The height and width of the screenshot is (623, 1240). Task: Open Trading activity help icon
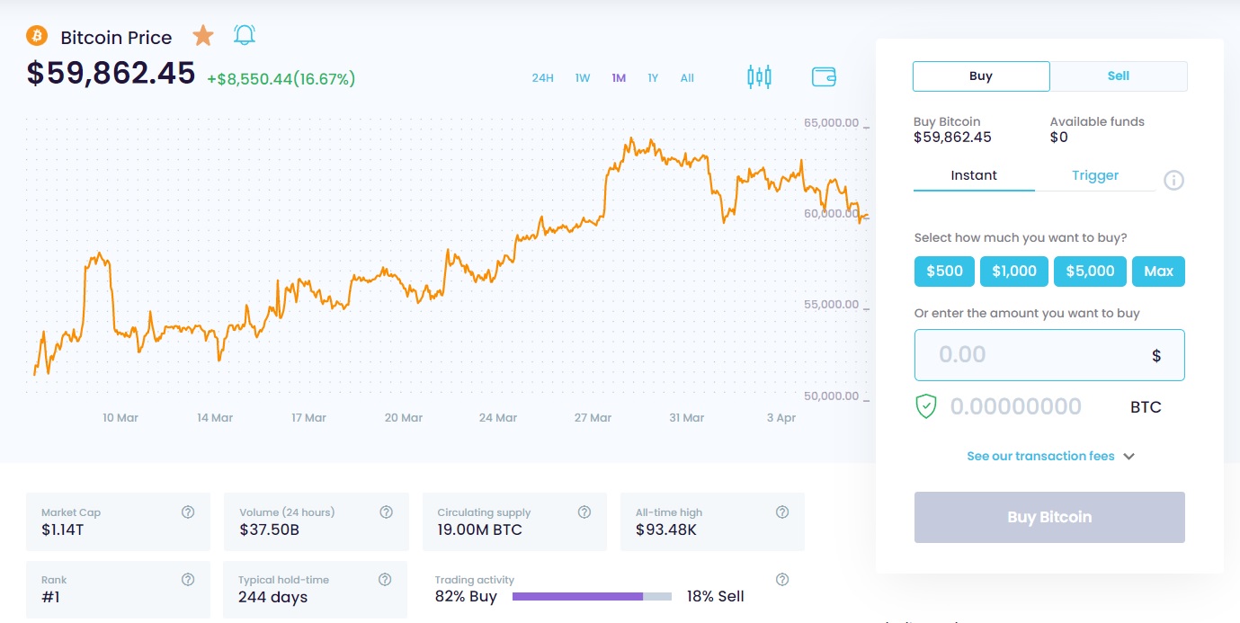(x=782, y=579)
